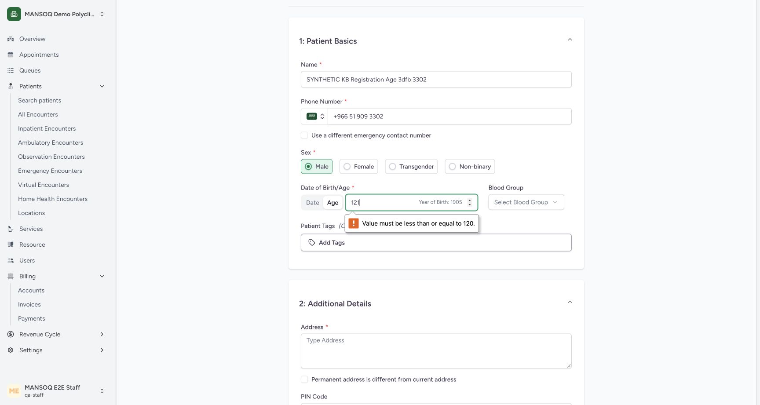
Task: Expand the Settings menu chevron
Action: pos(102,350)
